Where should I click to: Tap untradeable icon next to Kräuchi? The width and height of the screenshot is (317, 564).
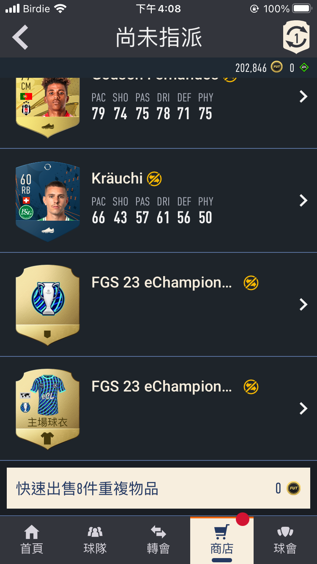tap(154, 179)
